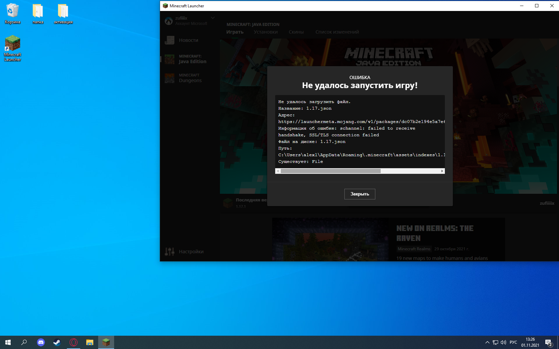Close the Minecraft Launcher window
This screenshot has width=559, height=349.
tap(552, 6)
